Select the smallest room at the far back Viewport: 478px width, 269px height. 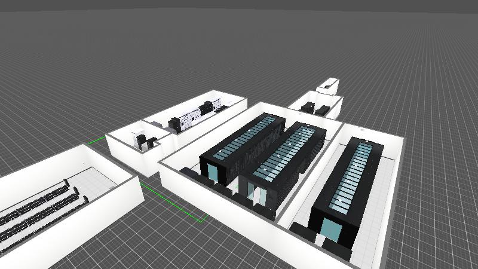point(328,87)
